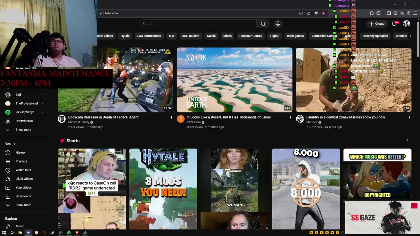Select the Indie games topic chip
Image resolution: width=420 pixels, height=236 pixels.
pos(295,36)
